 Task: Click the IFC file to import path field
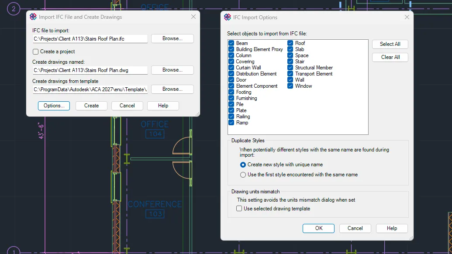click(x=90, y=39)
